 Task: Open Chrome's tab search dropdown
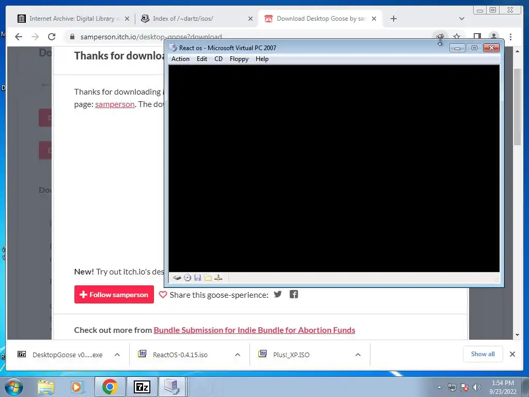click(x=462, y=19)
